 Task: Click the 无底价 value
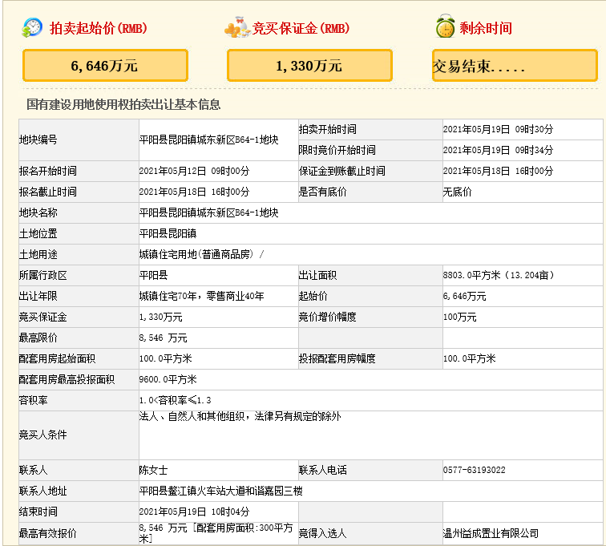(x=457, y=192)
